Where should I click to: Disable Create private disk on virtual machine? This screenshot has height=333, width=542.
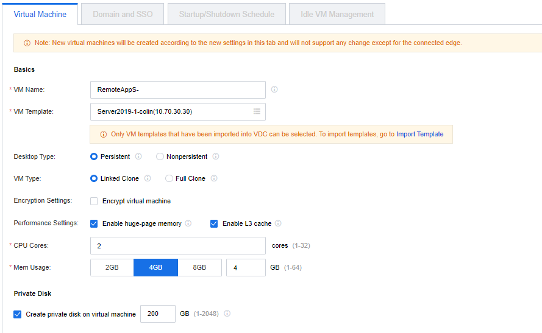pyautogui.click(x=17, y=314)
